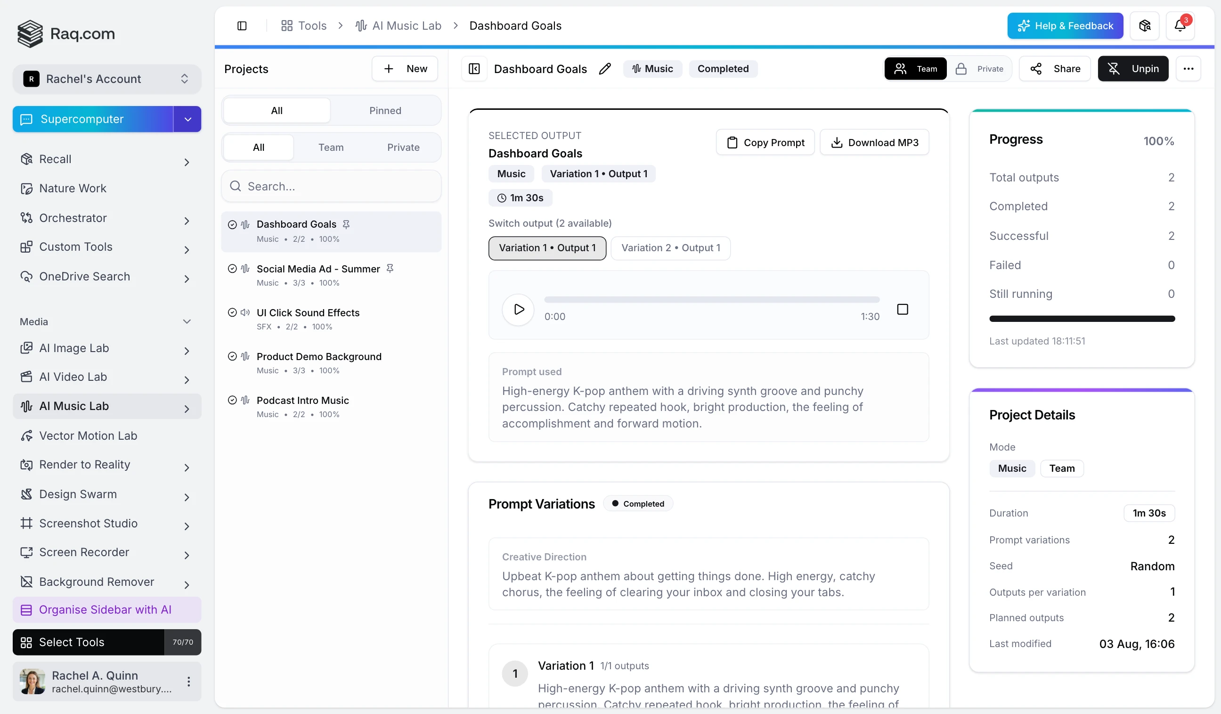Click the collapse projects panel icon

(x=474, y=69)
